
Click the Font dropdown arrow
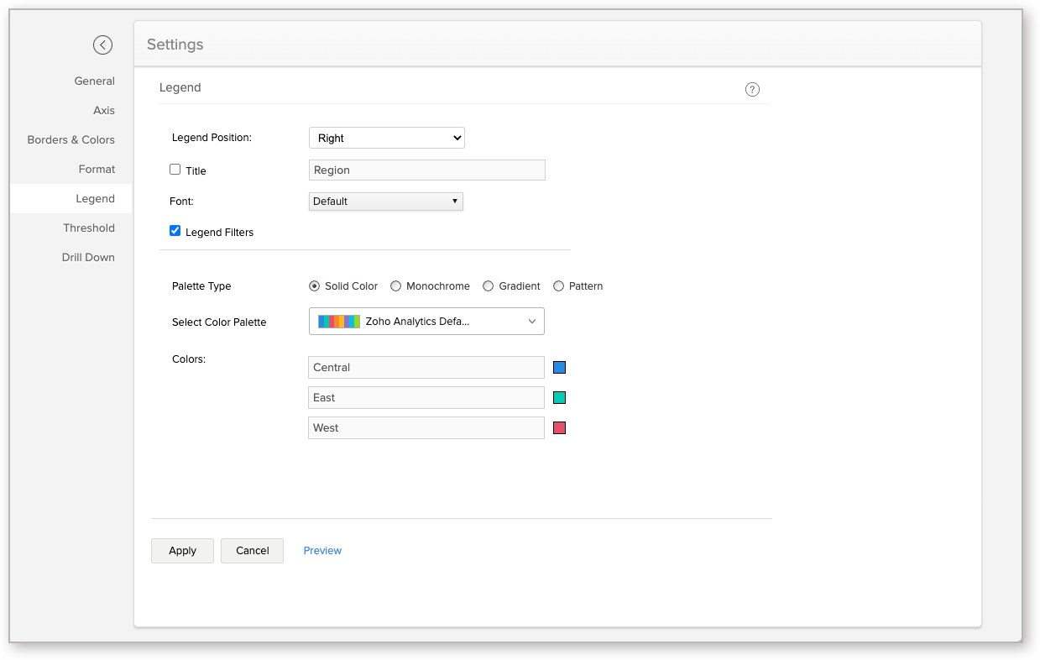point(456,201)
